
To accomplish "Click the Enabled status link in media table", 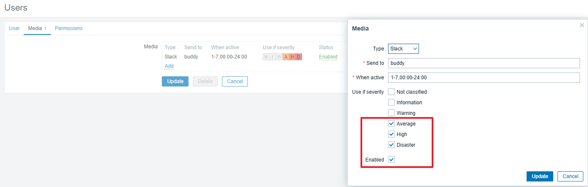I will (x=328, y=57).
